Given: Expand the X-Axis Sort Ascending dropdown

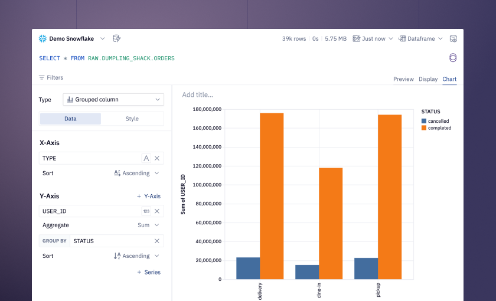Looking at the screenshot, I should coord(136,174).
